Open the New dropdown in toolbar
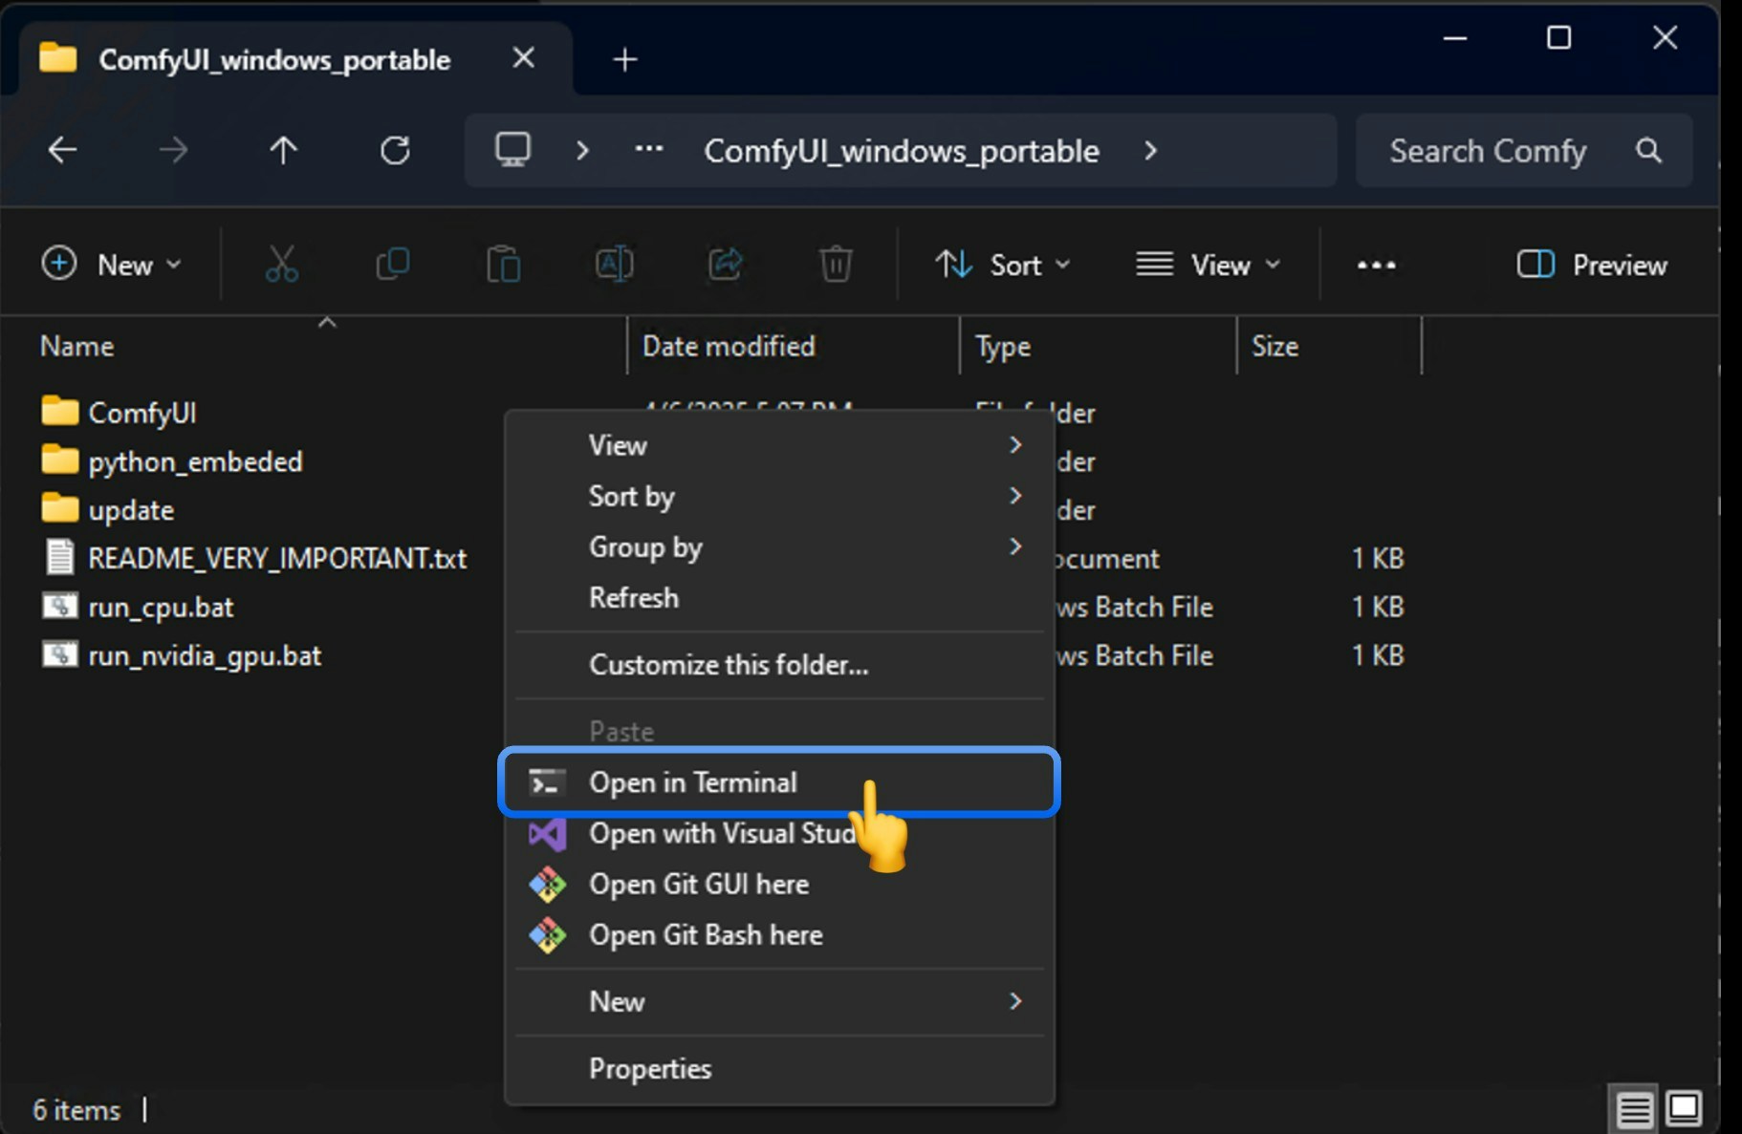Screen dimensions: 1742x1134 coord(111,265)
